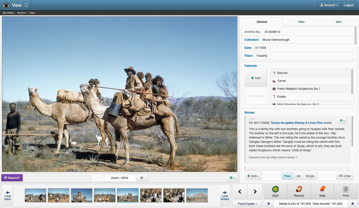Select the last thumbnail in the filmstrip

click(x=197, y=195)
